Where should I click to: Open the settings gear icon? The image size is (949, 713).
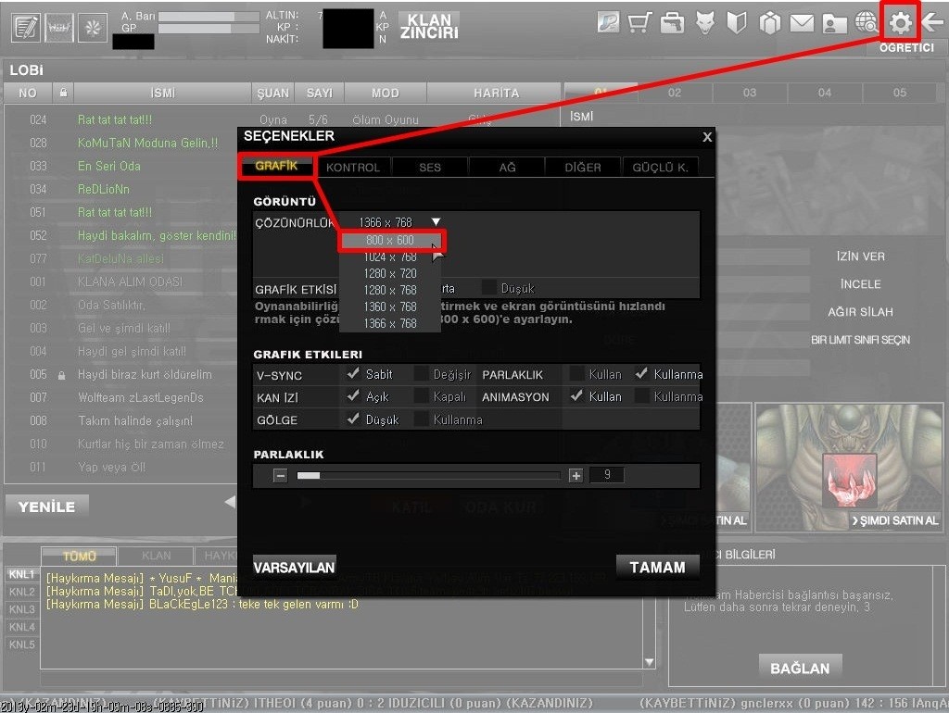tap(900, 23)
